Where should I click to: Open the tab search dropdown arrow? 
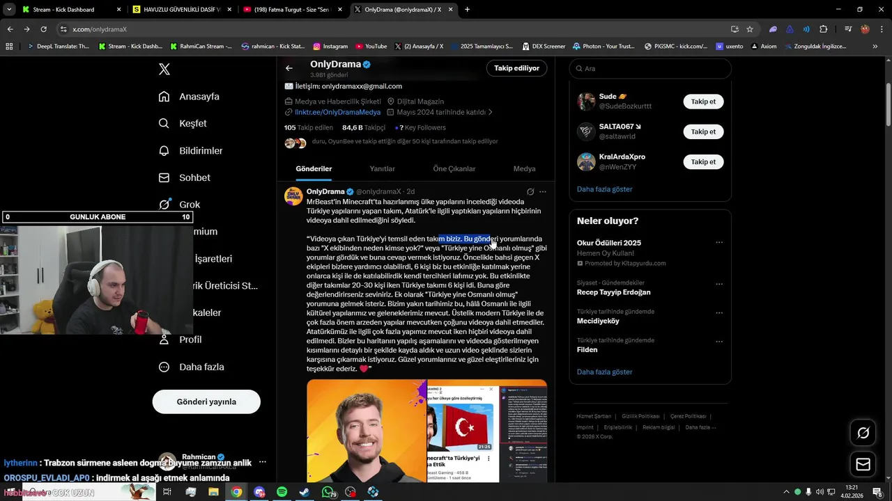(9, 10)
